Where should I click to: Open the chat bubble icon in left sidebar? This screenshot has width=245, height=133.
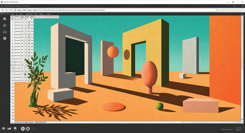tap(5, 32)
